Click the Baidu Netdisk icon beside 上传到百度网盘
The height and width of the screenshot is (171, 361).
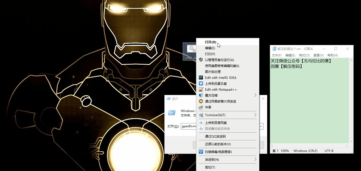click(x=201, y=123)
